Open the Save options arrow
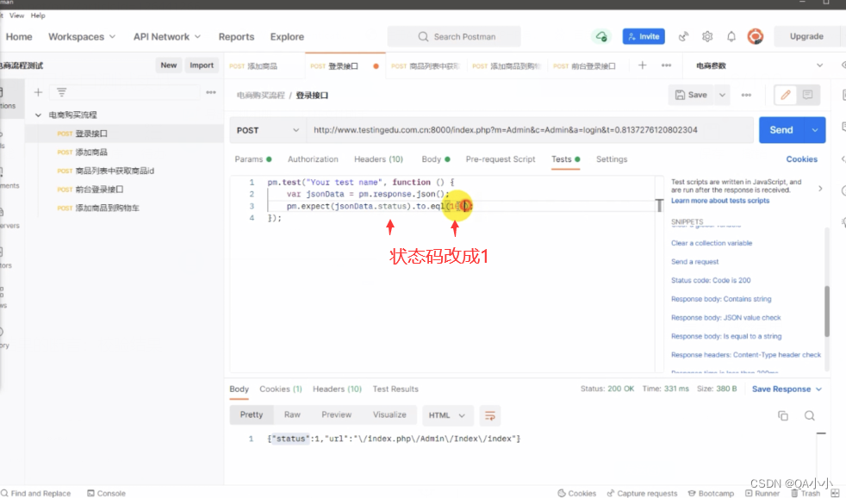 [x=722, y=95]
